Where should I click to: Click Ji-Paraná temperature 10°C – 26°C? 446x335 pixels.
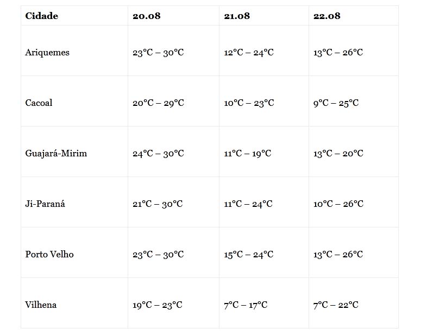[338, 204]
